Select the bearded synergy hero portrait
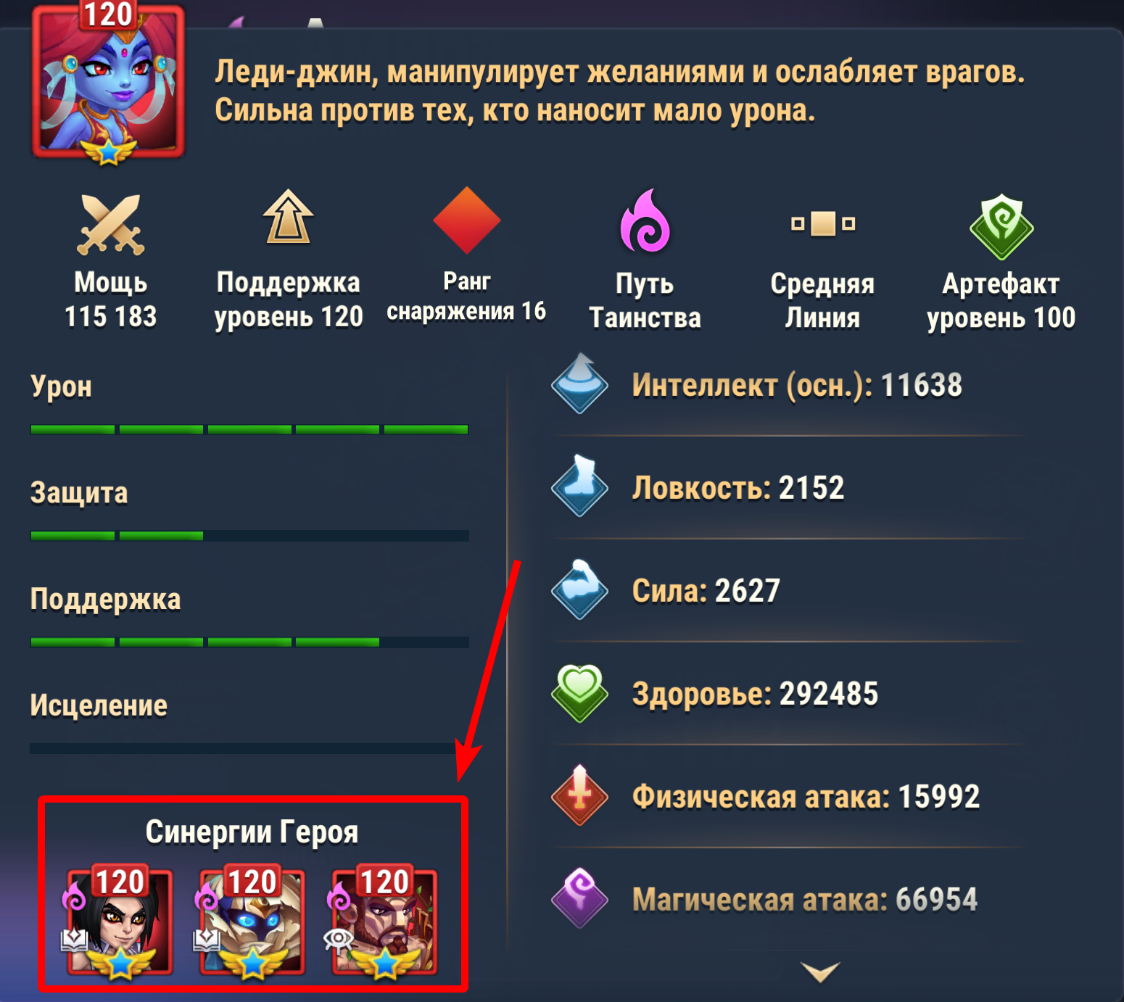The height and width of the screenshot is (1002, 1124). tap(384, 922)
